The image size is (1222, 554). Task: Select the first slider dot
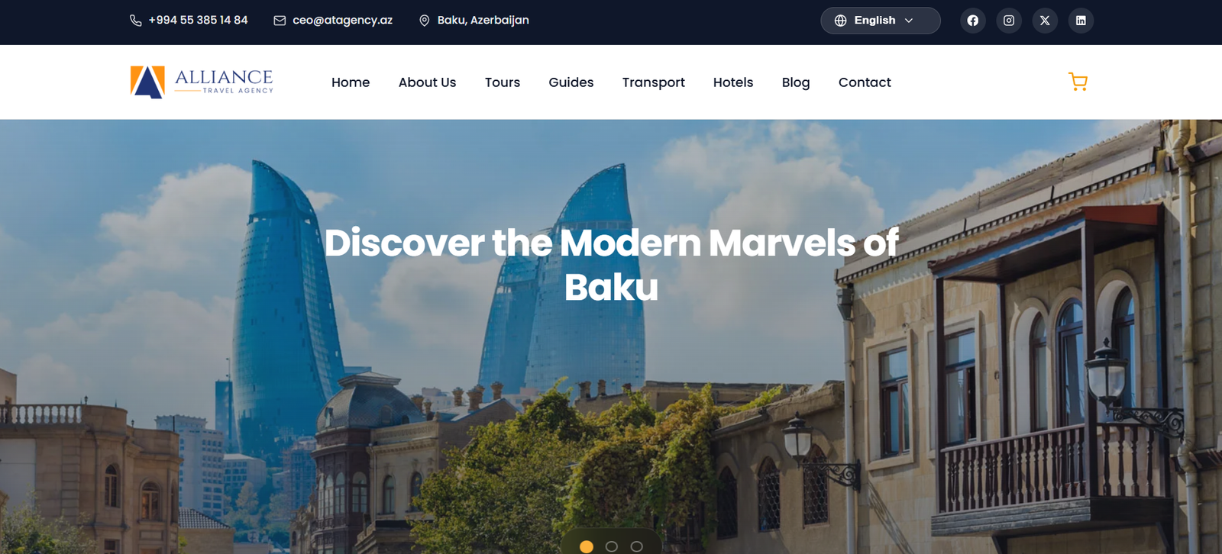click(587, 546)
